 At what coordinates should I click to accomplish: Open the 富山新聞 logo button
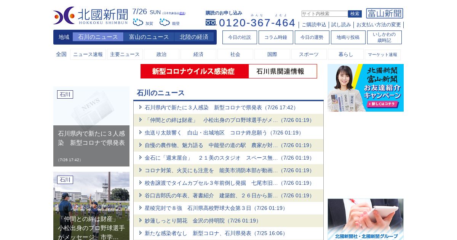click(385, 14)
